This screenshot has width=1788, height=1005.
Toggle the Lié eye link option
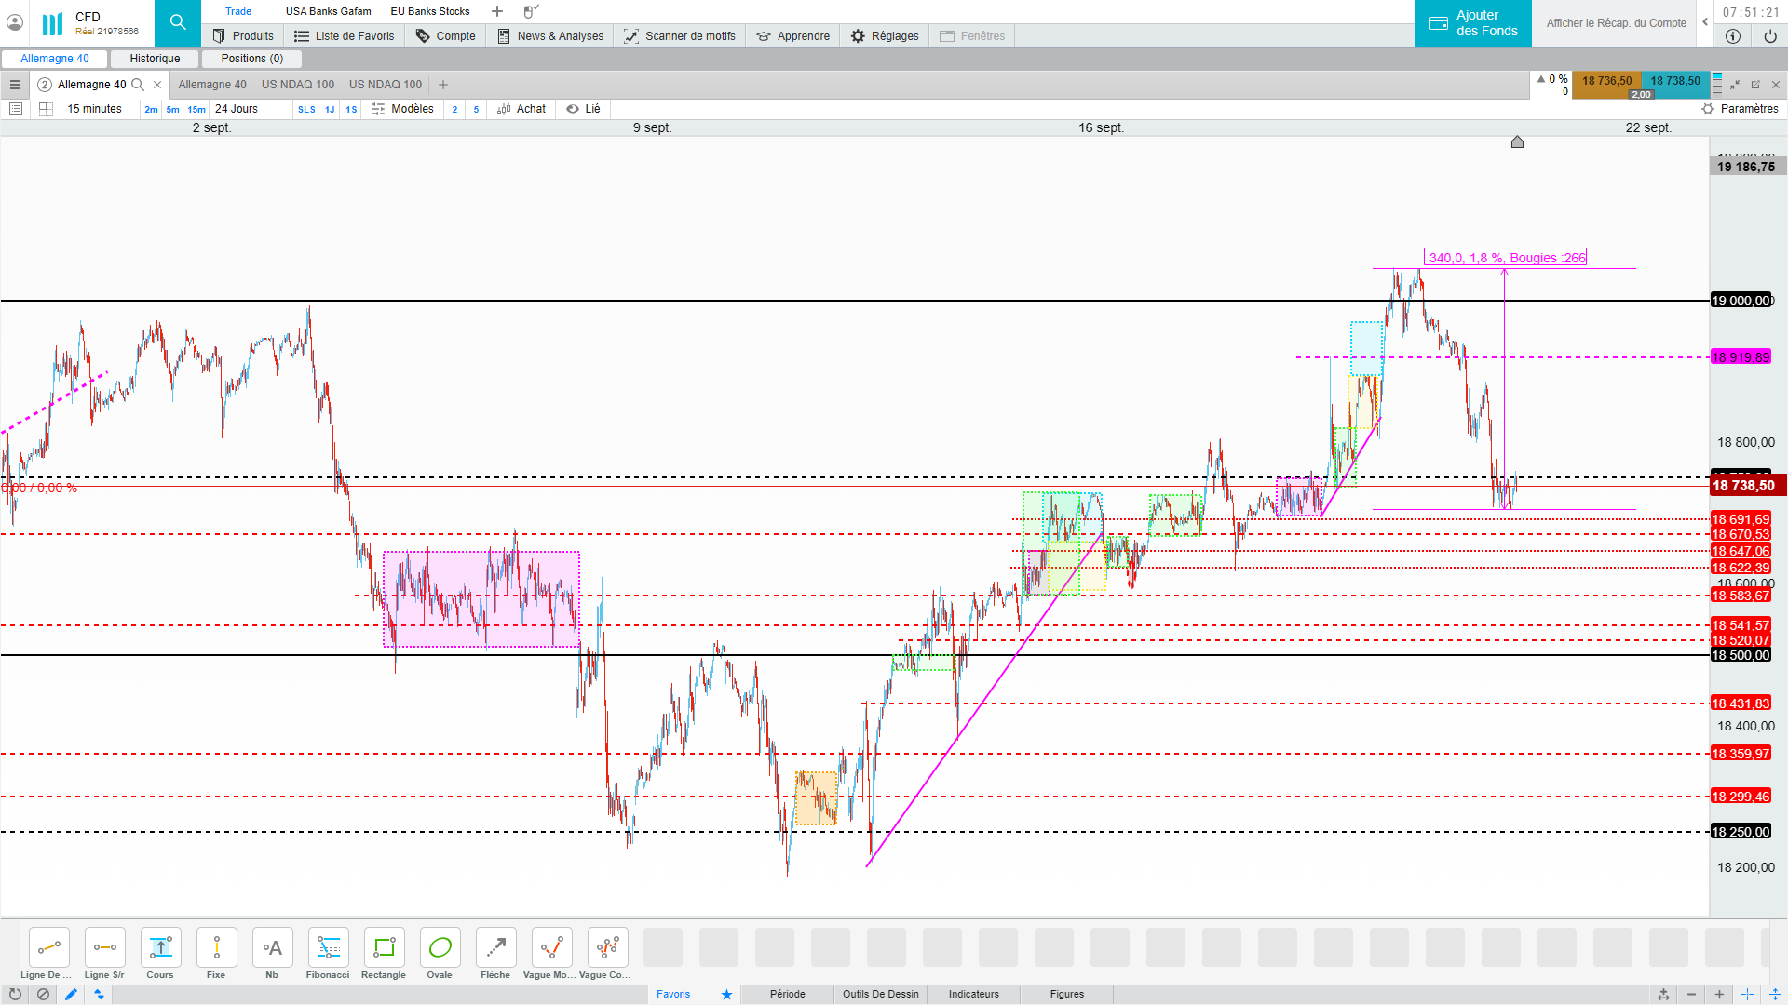coord(584,109)
